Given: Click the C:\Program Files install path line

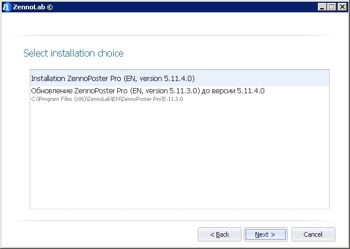Looking at the screenshot, I should point(101,99).
